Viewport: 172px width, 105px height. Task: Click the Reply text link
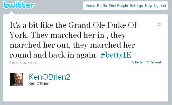tap(139, 62)
